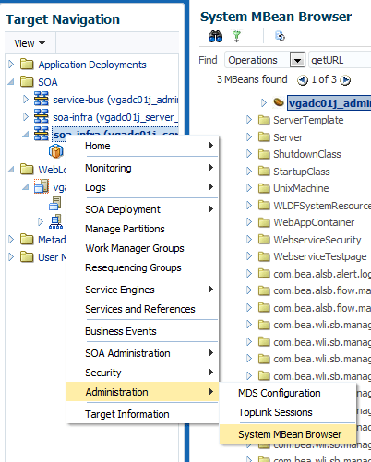The image size is (371, 462).
Task: Choose Services and References menu item
Action: [142, 309]
